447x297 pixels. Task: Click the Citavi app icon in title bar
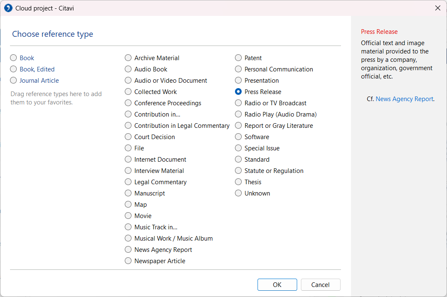pyautogui.click(x=8, y=8)
